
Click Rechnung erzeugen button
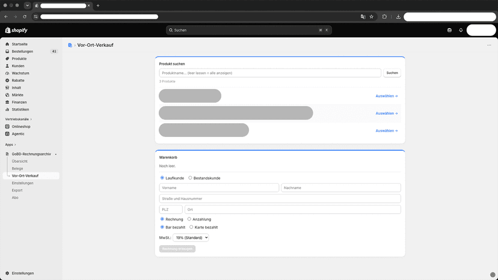177,249
